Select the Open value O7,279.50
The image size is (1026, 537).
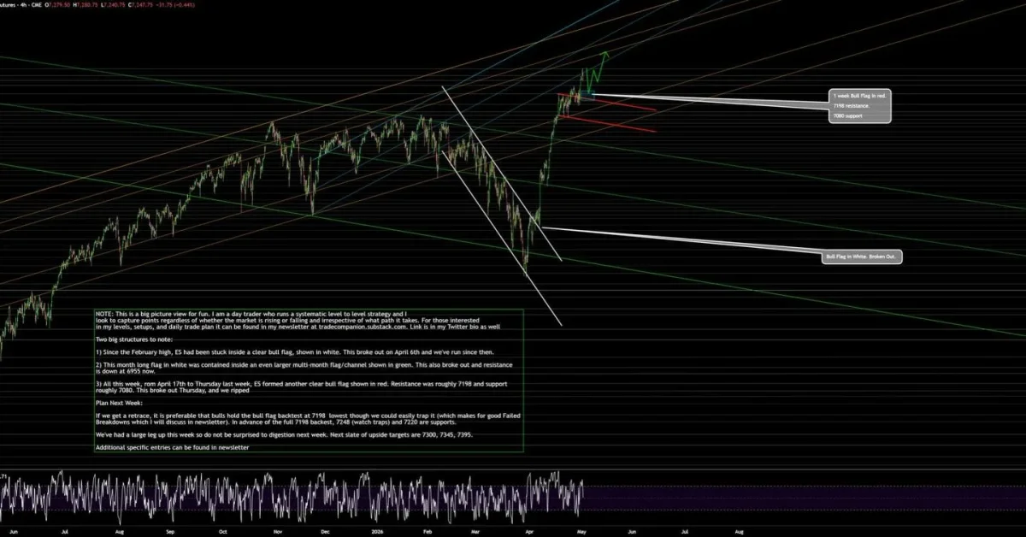(x=58, y=4)
